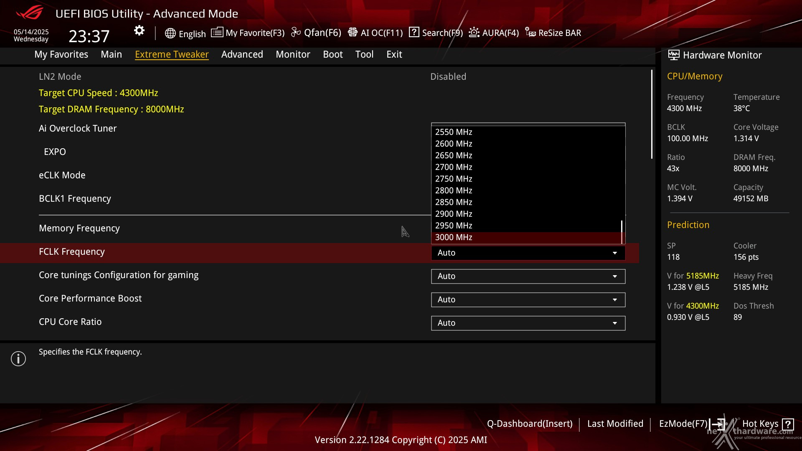
Task: Select the Extreme Tweaker tab
Action: (x=172, y=54)
